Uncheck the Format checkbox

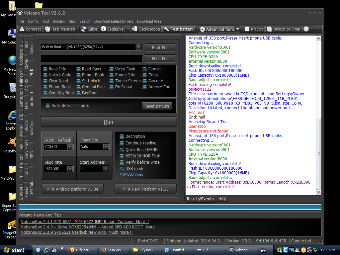[x=145, y=69]
